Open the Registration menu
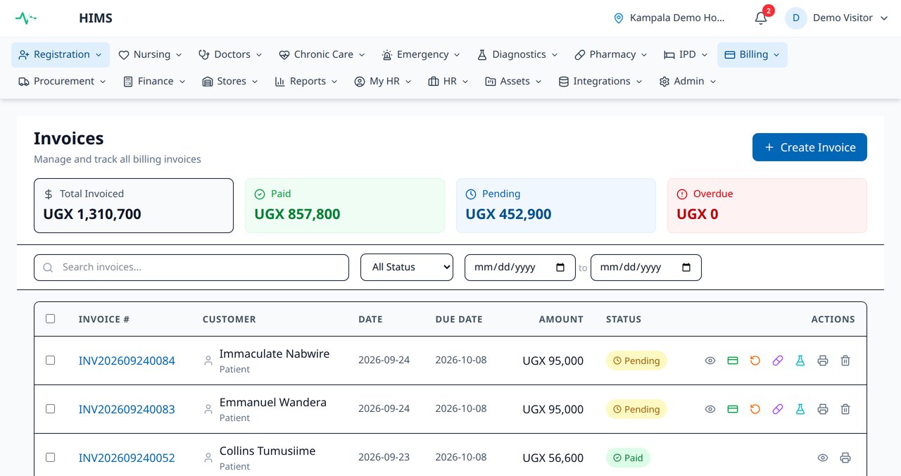Image resolution: width=901 pixels, height=476 pixels. coord(61,55)
